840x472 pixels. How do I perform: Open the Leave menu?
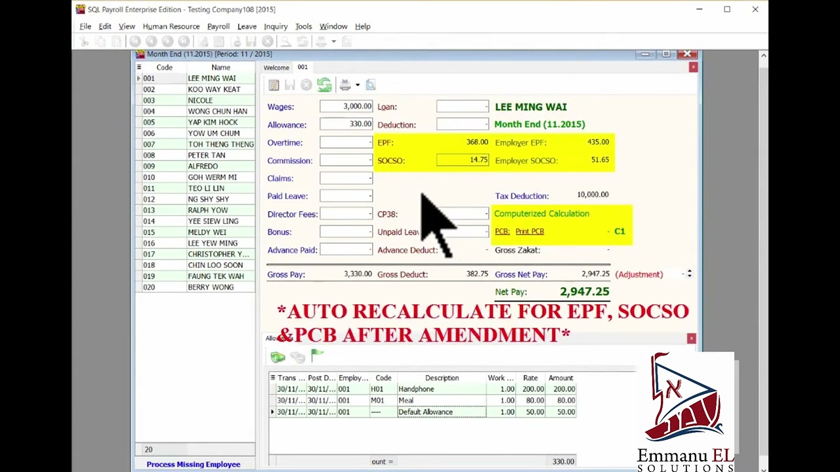[x=247, y=26]
